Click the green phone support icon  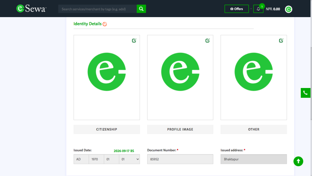(x=305, y=93)
